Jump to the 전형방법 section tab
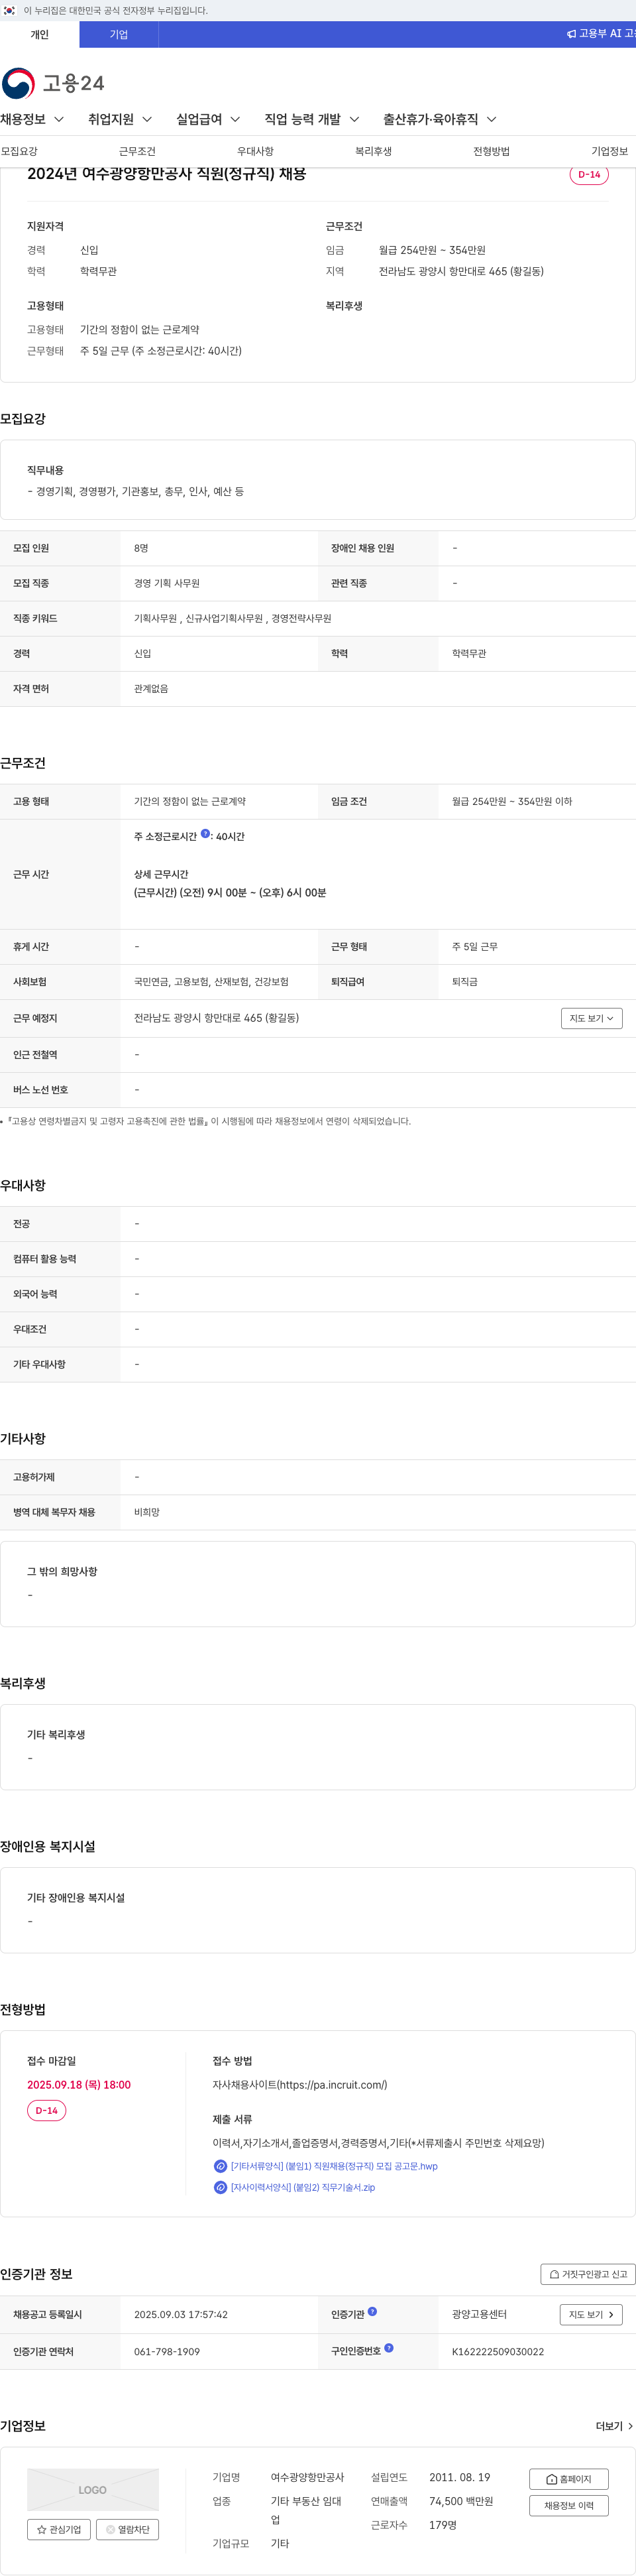 click(491, 151)
